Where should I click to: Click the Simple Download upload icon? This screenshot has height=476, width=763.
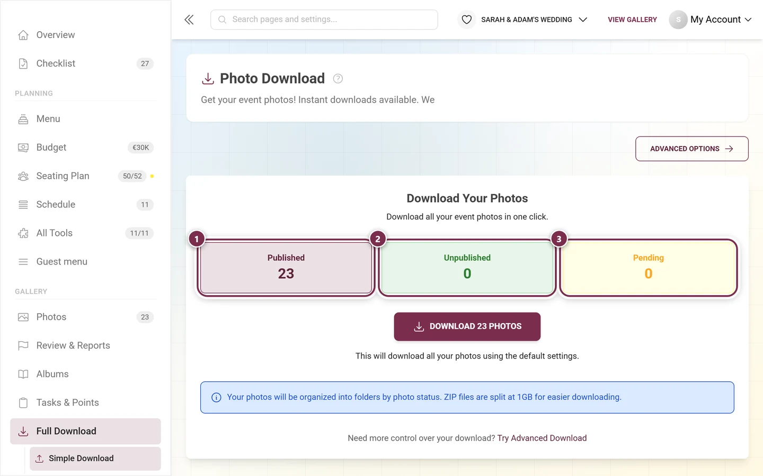click(40, 459)
